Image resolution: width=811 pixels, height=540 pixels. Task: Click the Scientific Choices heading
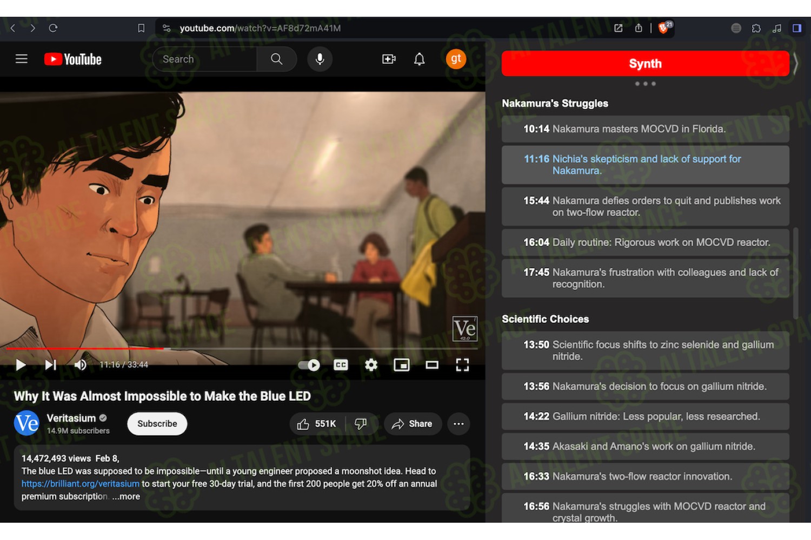click(x=545, y=319)
